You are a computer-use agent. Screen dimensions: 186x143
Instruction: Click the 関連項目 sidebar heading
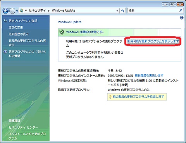click(14, 121)
